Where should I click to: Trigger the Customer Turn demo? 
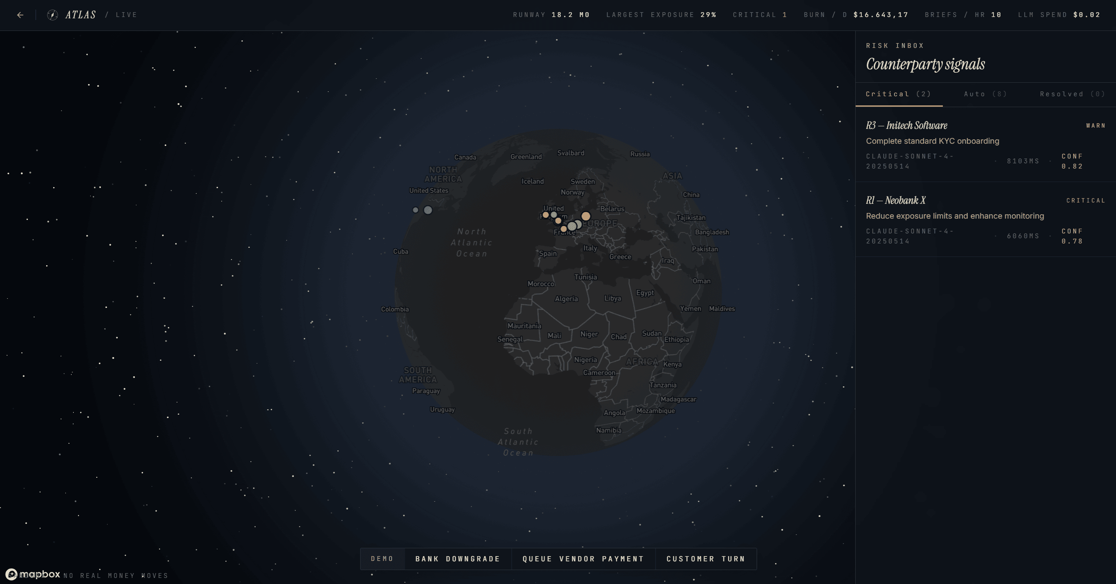[x=706, y=559]
